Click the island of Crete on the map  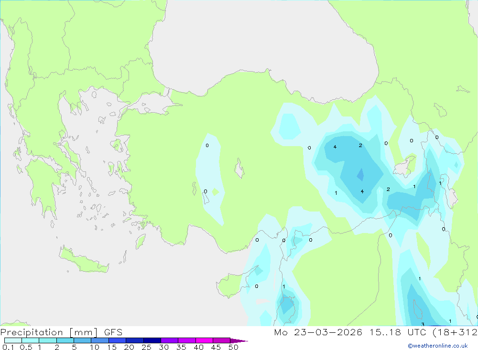[x=84, y=260]
